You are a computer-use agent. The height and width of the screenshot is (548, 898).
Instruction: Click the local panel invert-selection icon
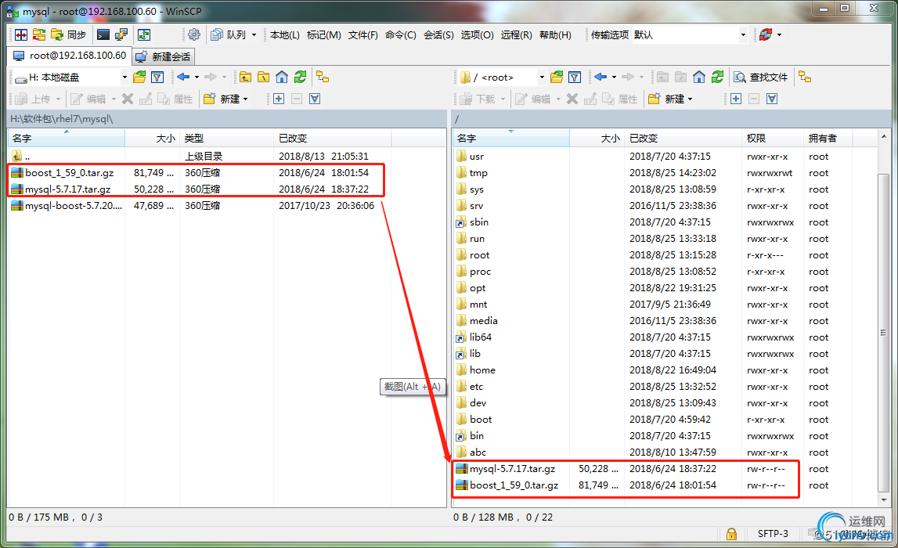pyautogui.click(x=315, y=99)
